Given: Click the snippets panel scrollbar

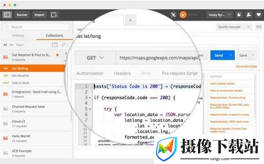Looking at the screenshot, I should pos(255,96).
